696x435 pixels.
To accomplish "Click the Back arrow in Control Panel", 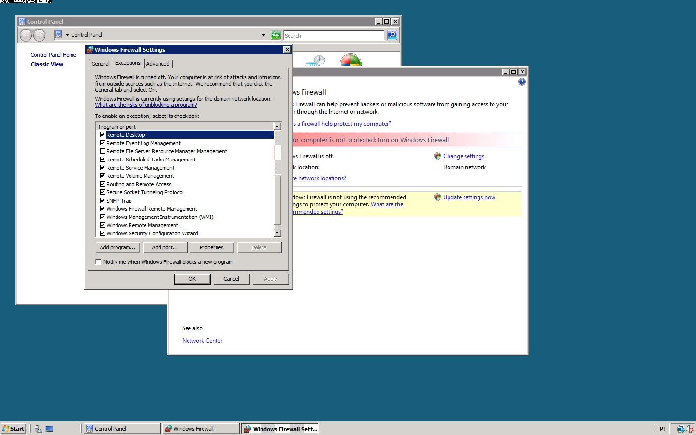I will 26,35.
